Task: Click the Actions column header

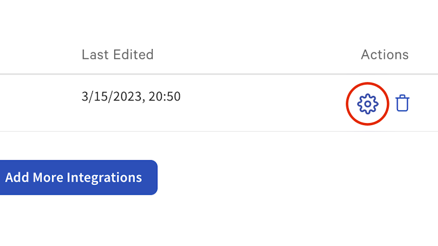Action: [385, 54]
